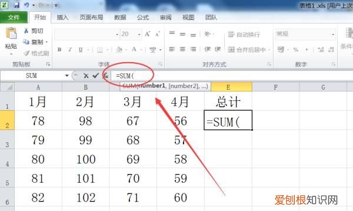353x211 pixels.
Task: Switch to the 审阅 tab
Action: click(x=165, y=17)
